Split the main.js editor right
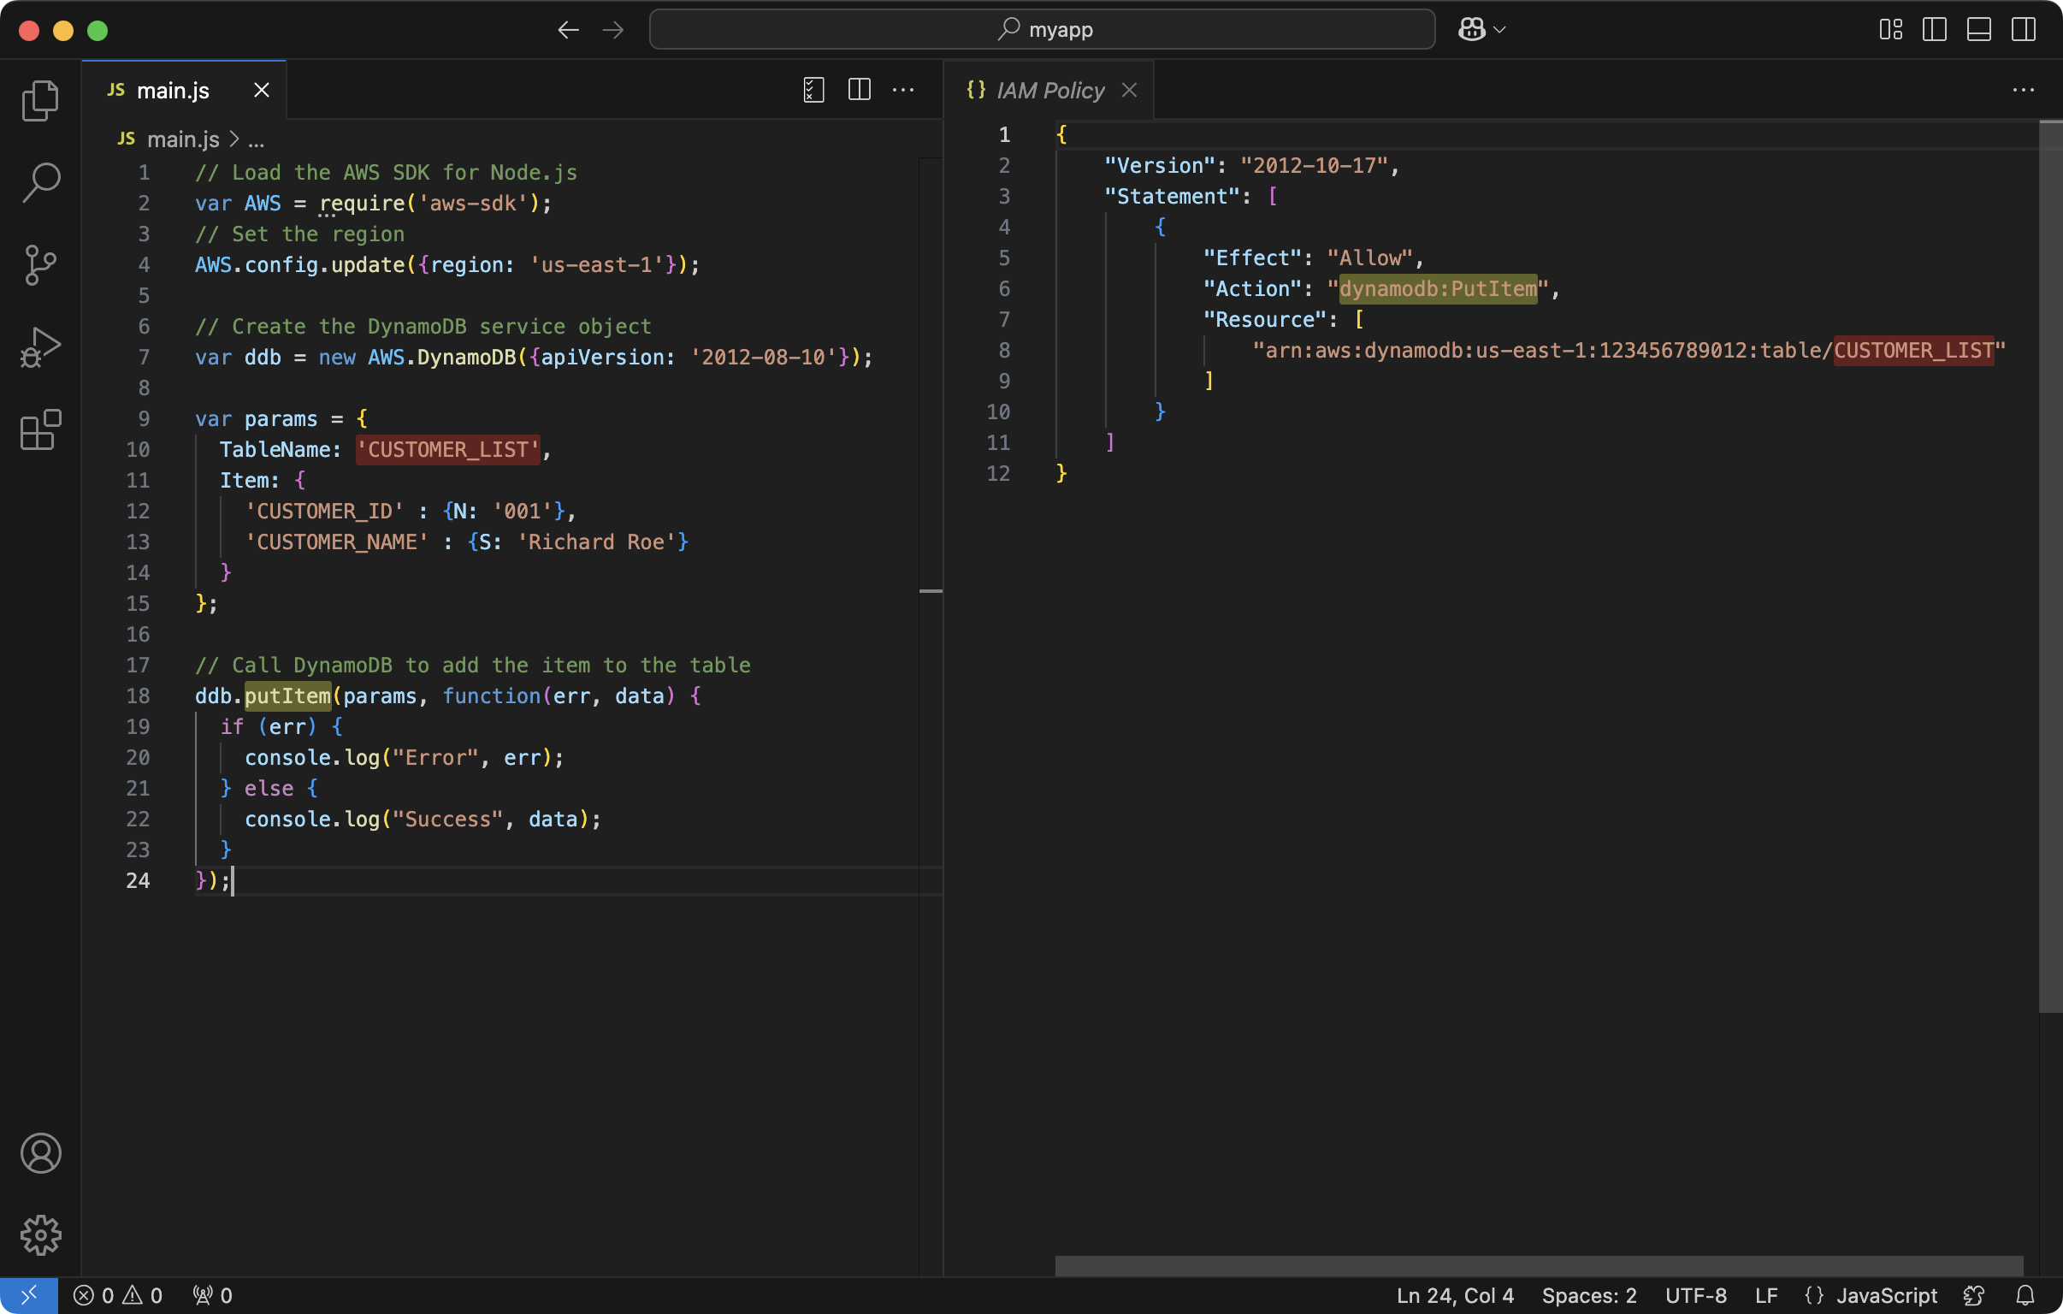 pyautogui.click(x=859, y=90)
